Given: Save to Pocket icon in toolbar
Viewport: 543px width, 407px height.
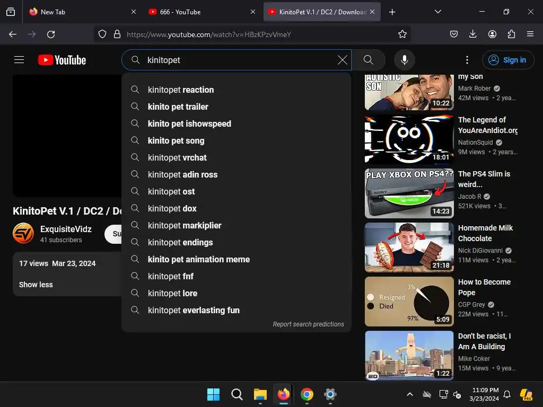Looking at the screenshot, I should (454, 34).
